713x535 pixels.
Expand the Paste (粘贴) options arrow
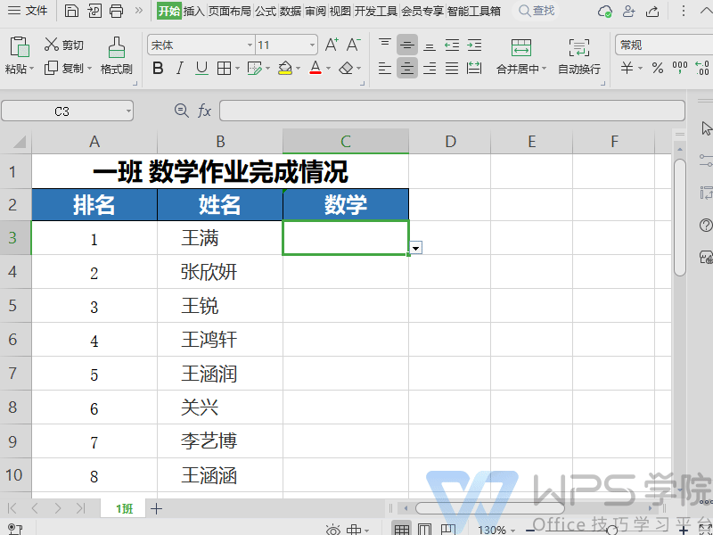31,70
